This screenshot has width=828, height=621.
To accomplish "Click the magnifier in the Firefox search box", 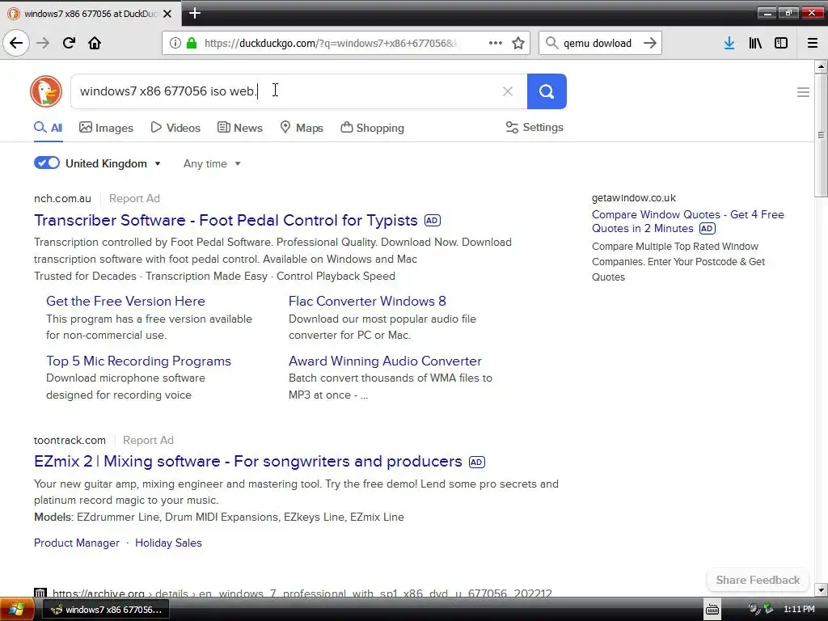I will [x=551, y=43].
